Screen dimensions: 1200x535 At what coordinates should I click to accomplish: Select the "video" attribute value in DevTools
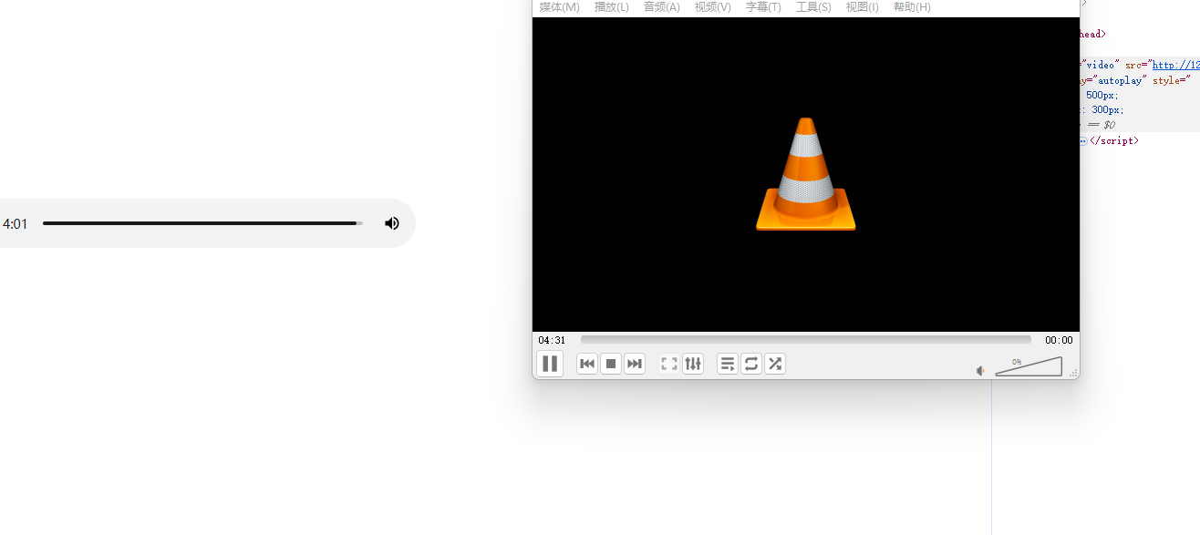pos(1100,65)
